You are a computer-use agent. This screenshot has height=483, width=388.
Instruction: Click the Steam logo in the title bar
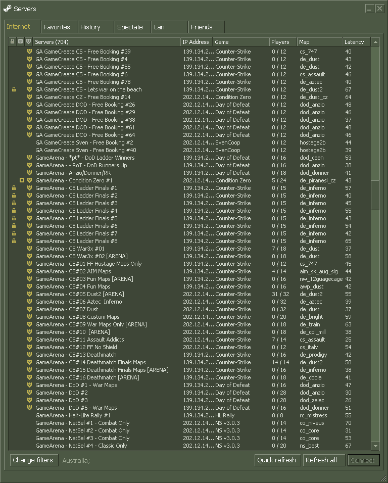(x=8, y=9)
